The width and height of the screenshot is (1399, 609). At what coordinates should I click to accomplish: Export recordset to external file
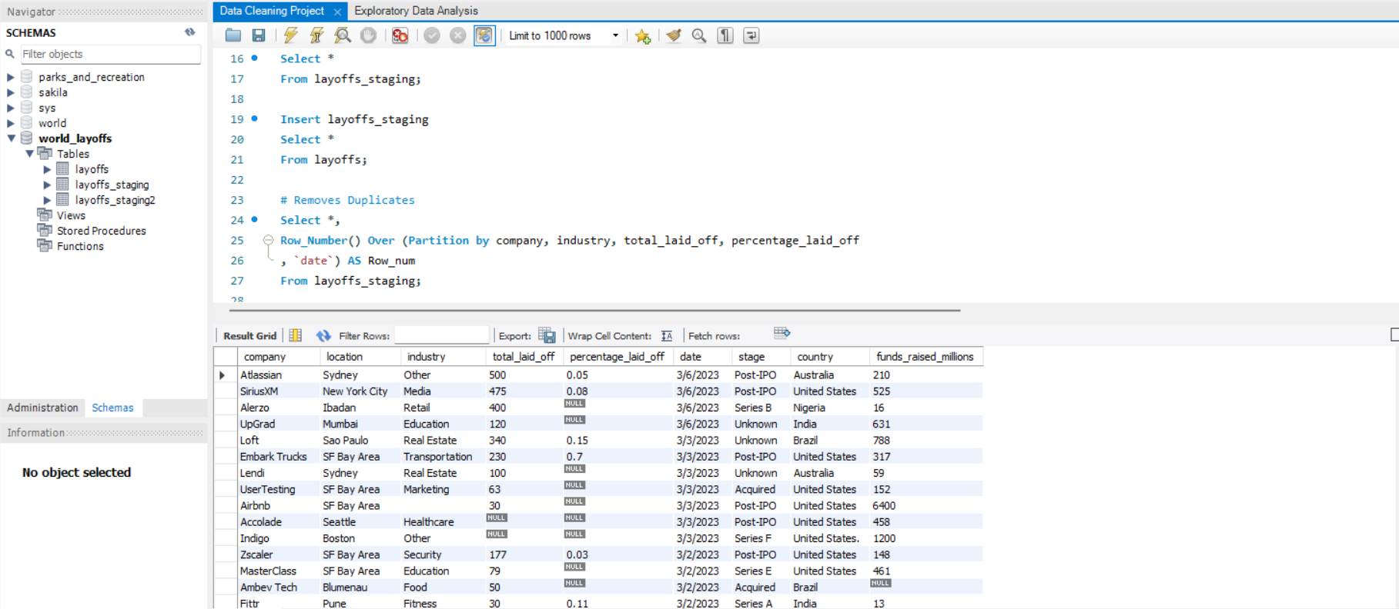pyautogui.click(x=547, y=335)
